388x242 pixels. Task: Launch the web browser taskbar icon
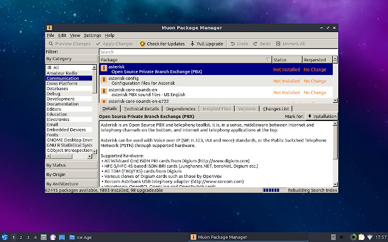[53, 237]
